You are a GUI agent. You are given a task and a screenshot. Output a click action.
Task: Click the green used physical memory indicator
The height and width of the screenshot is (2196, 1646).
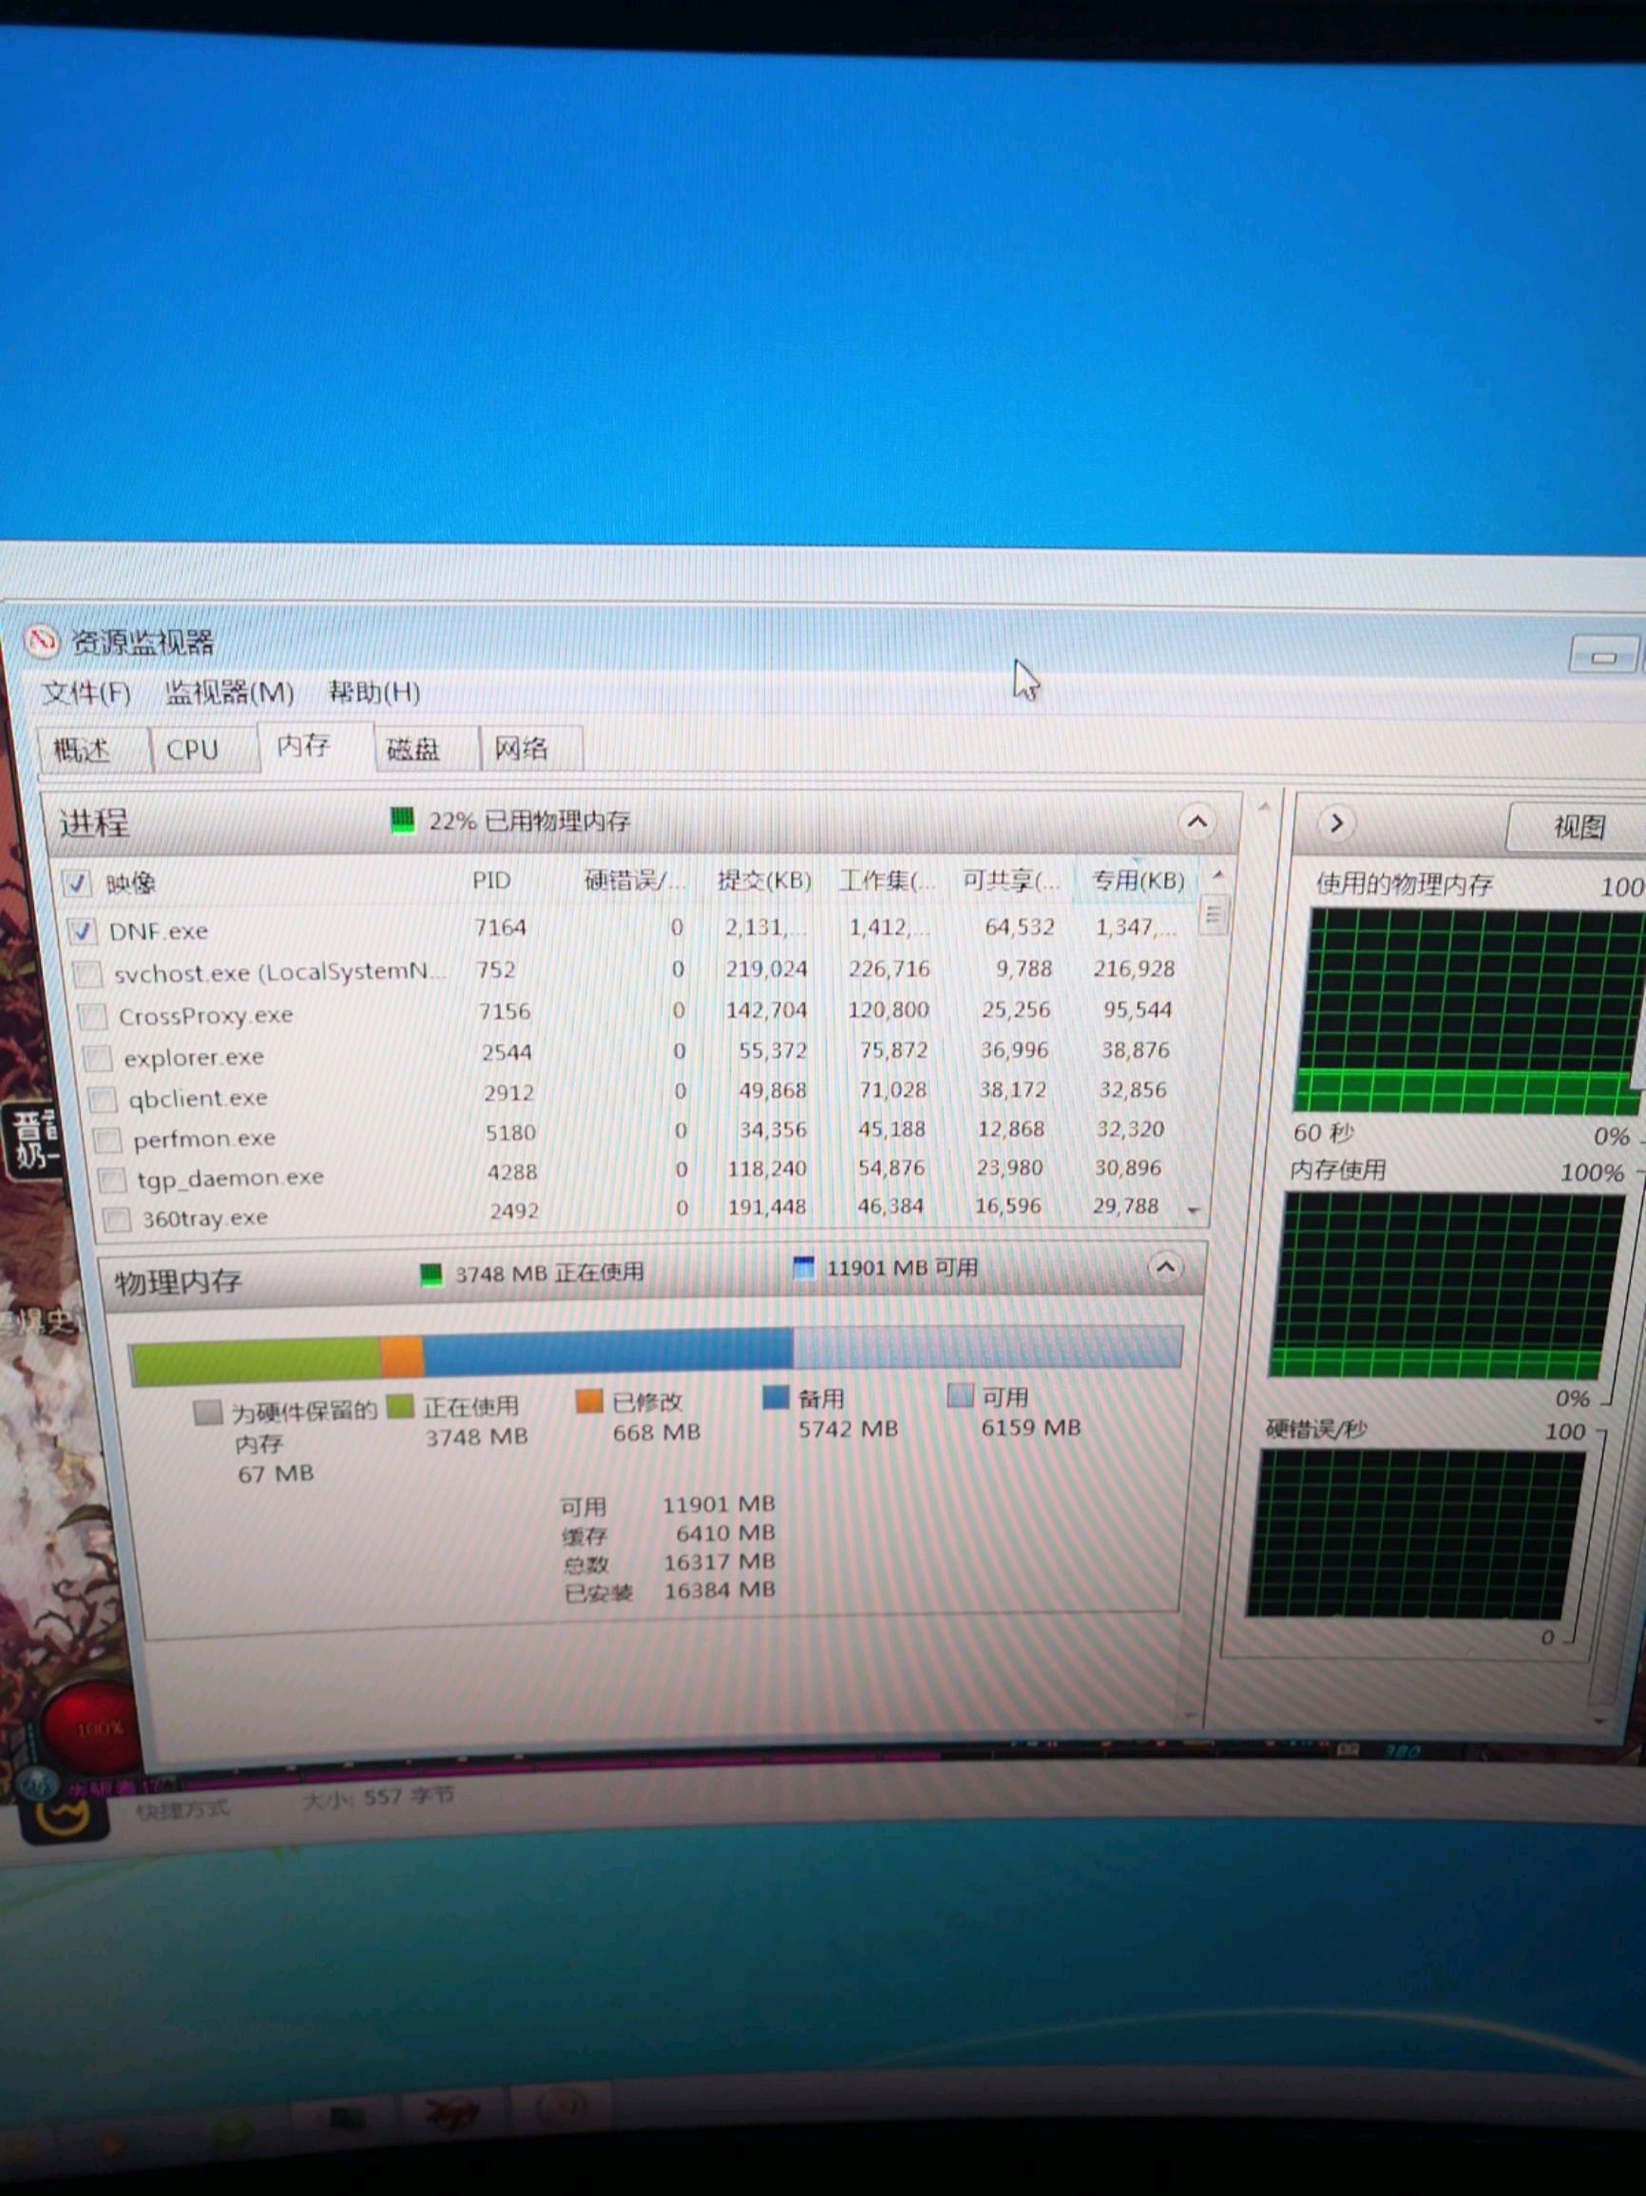[402, 820]
